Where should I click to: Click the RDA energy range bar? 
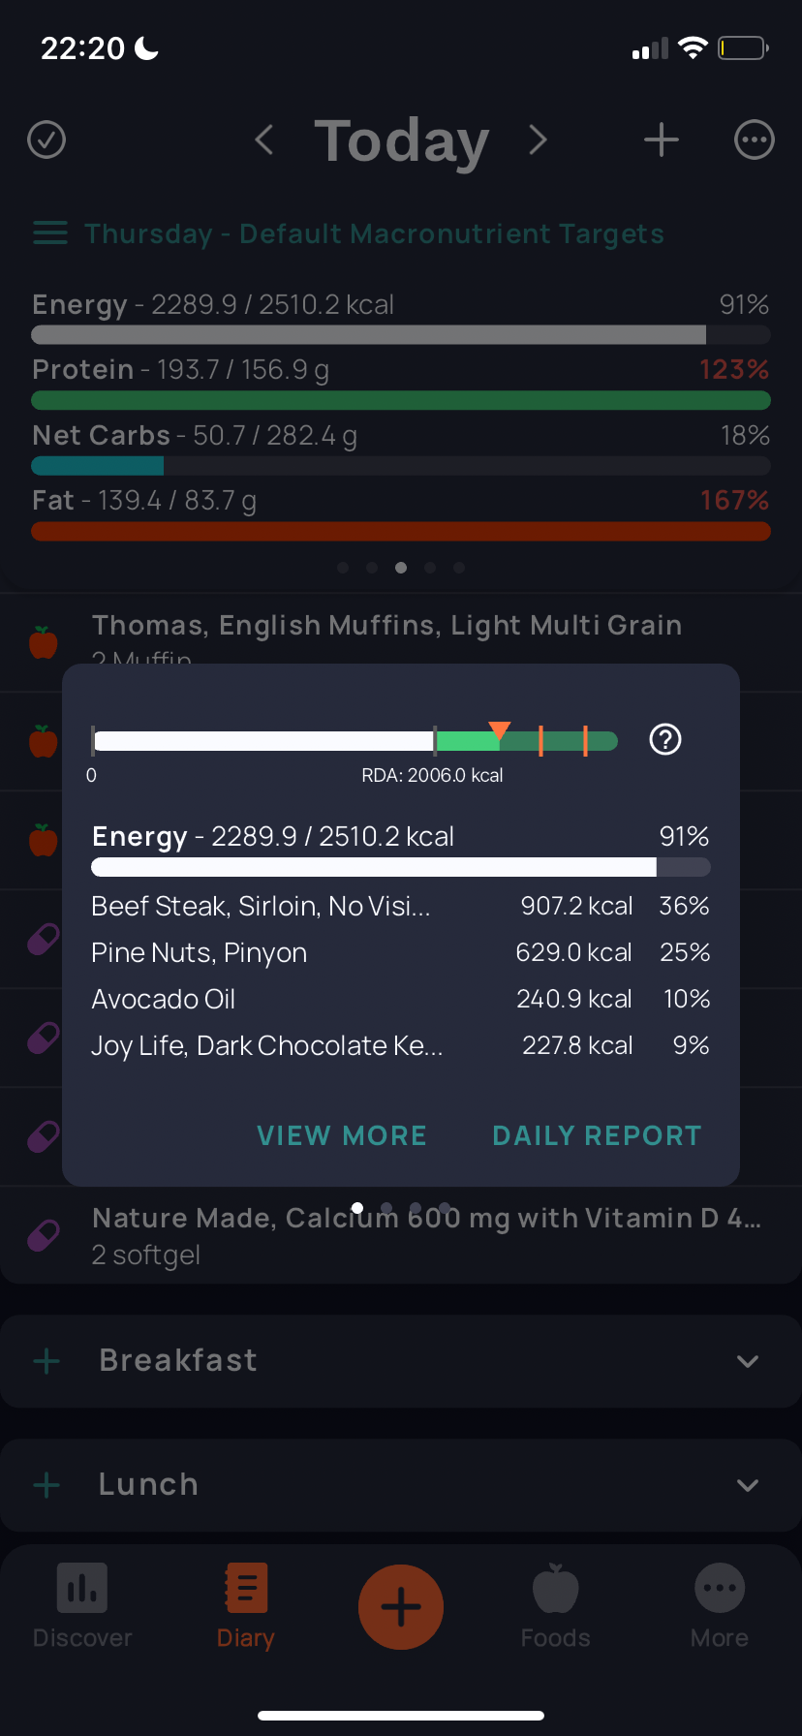click(x=355, y=741)
